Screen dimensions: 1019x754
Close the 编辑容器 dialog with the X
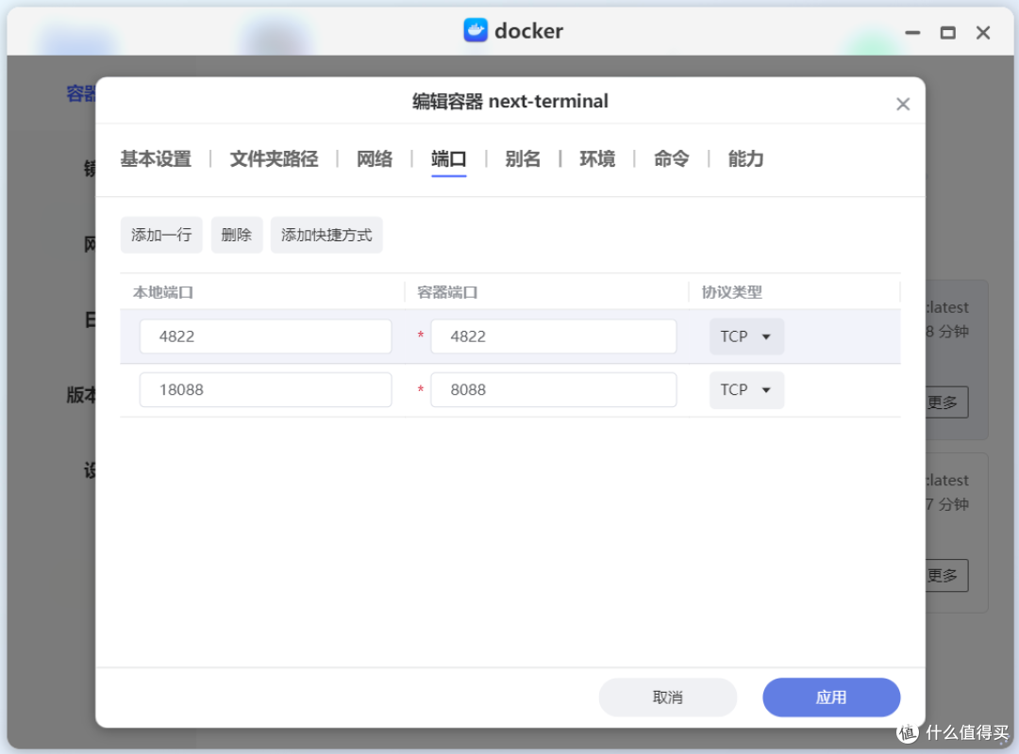click(903, 104)
